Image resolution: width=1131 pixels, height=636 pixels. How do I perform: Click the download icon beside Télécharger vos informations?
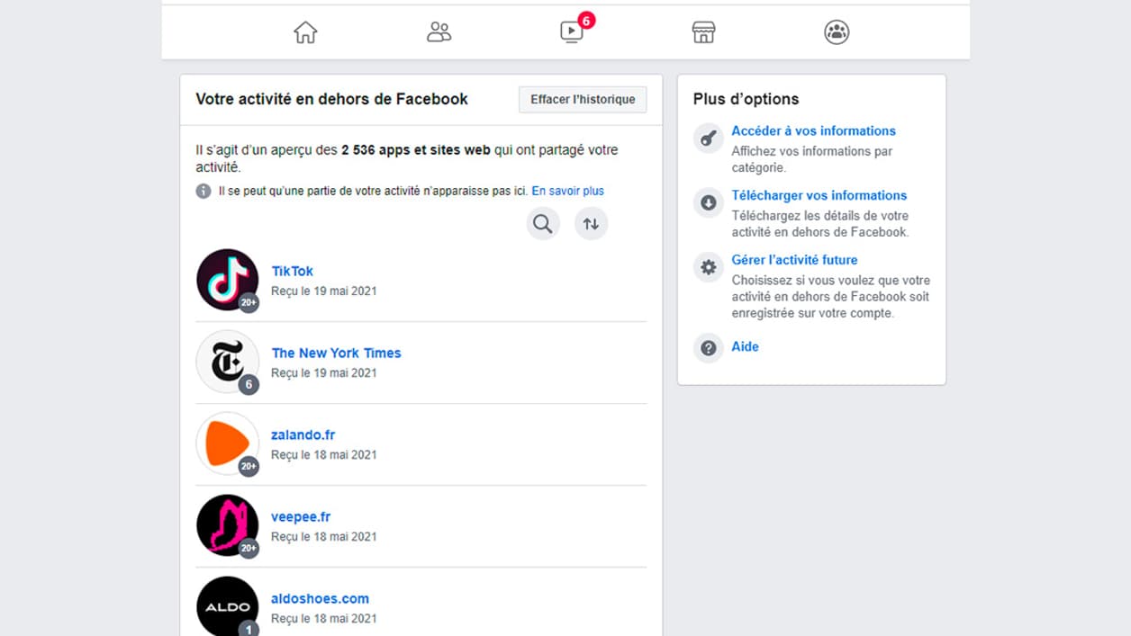click(x=708, y=203)
